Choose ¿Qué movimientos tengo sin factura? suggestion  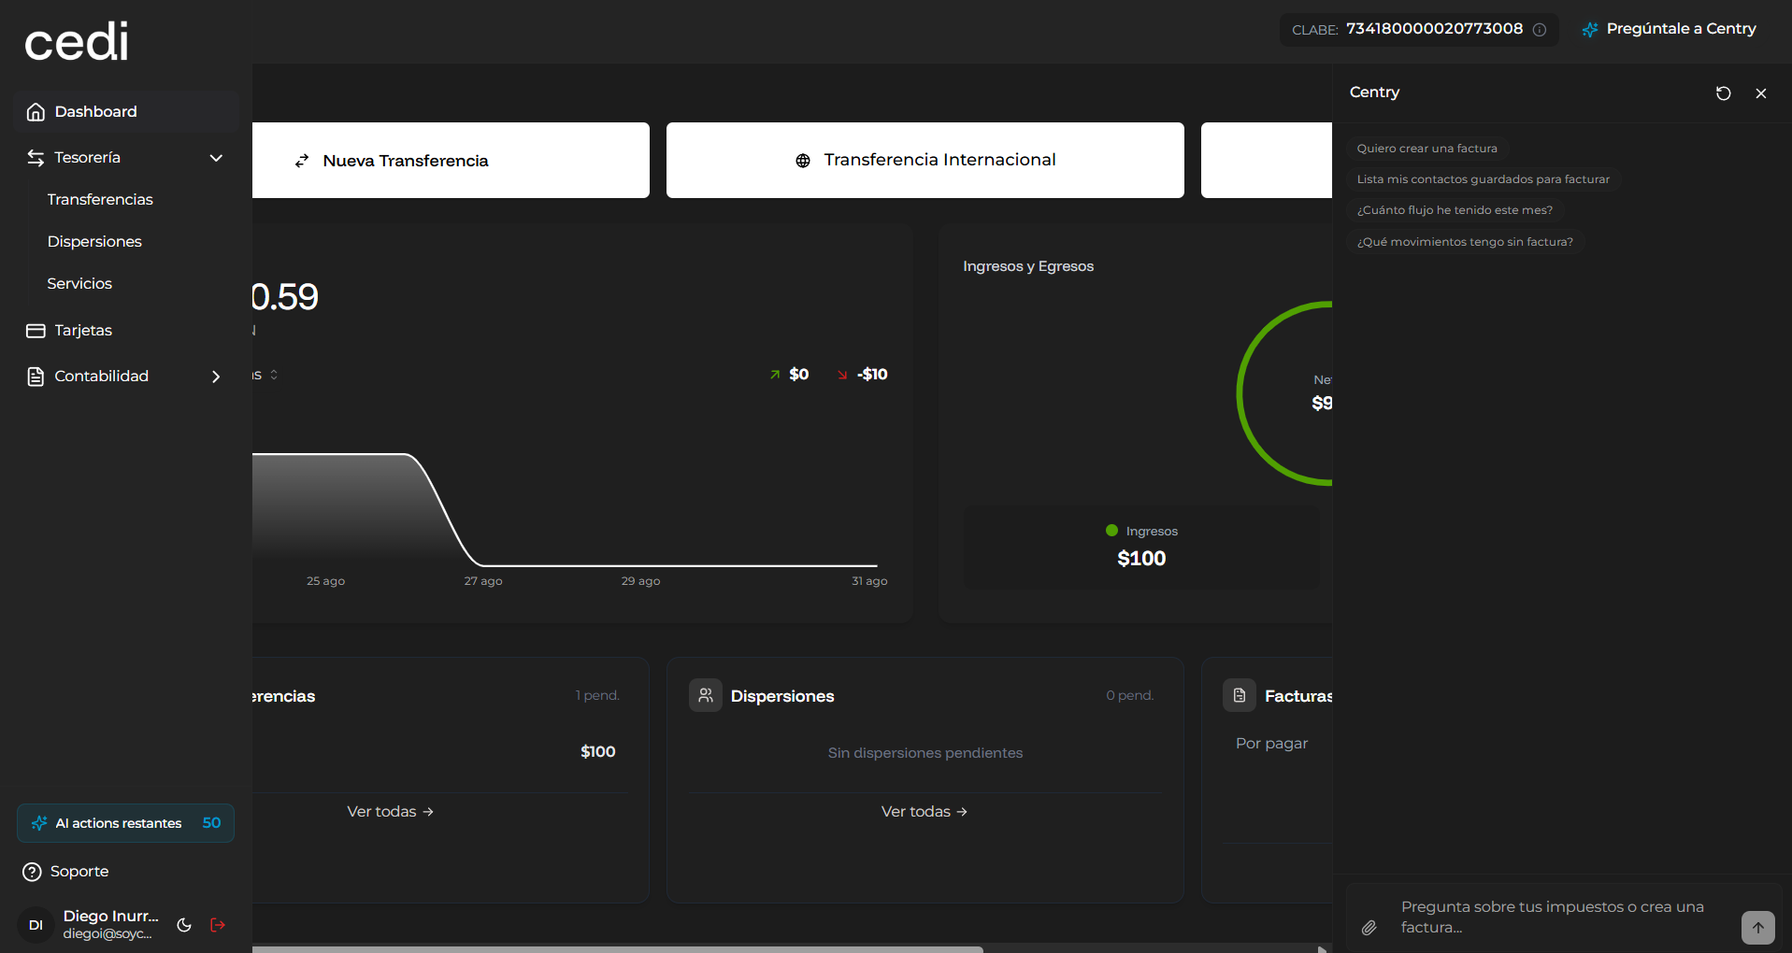(x=1466, y=242)
